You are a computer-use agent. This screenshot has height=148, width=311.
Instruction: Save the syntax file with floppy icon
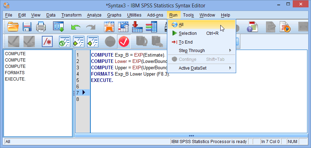coord(27,27)
